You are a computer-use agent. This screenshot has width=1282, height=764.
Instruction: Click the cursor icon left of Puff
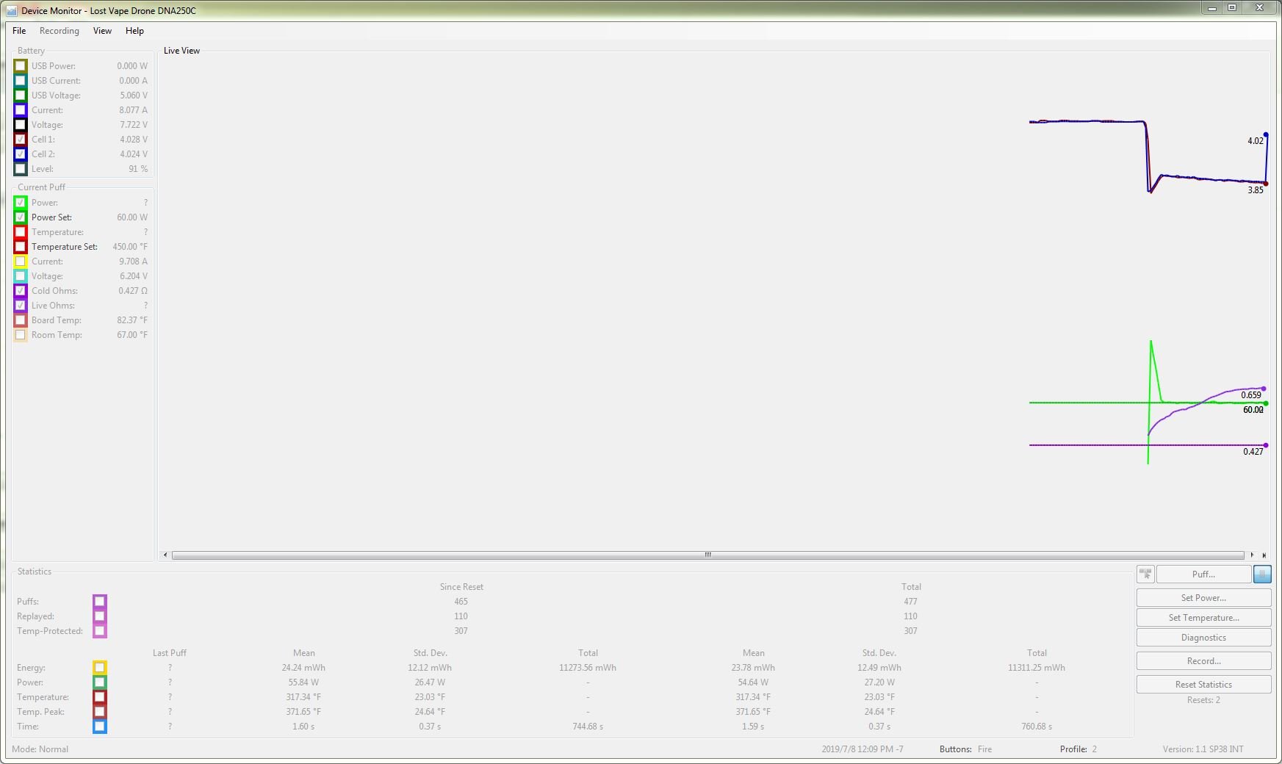1145,574
